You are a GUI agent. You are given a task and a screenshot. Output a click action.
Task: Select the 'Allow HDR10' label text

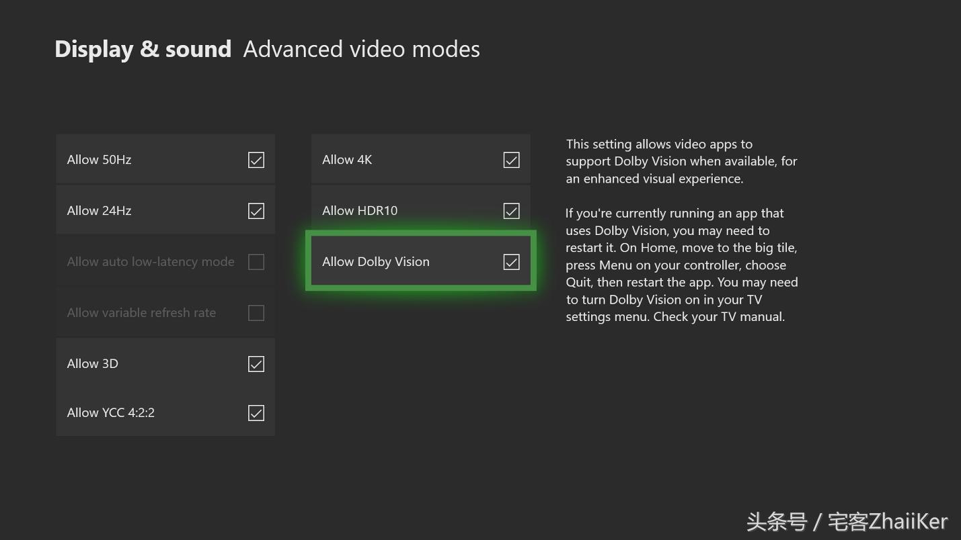tap(360, 211)
